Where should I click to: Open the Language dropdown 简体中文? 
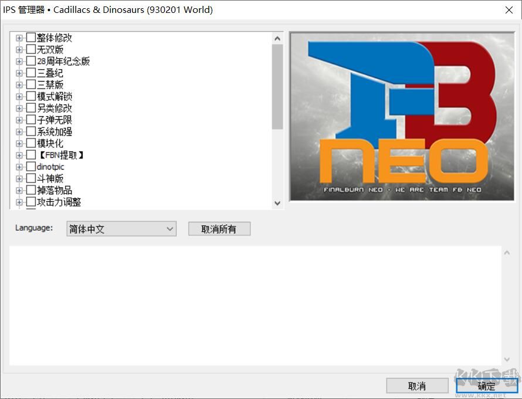coord(121,229)
